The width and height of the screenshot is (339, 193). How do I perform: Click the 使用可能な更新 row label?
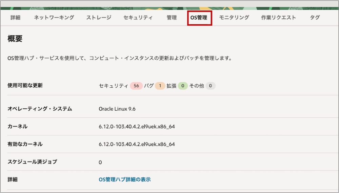[25, 86]
